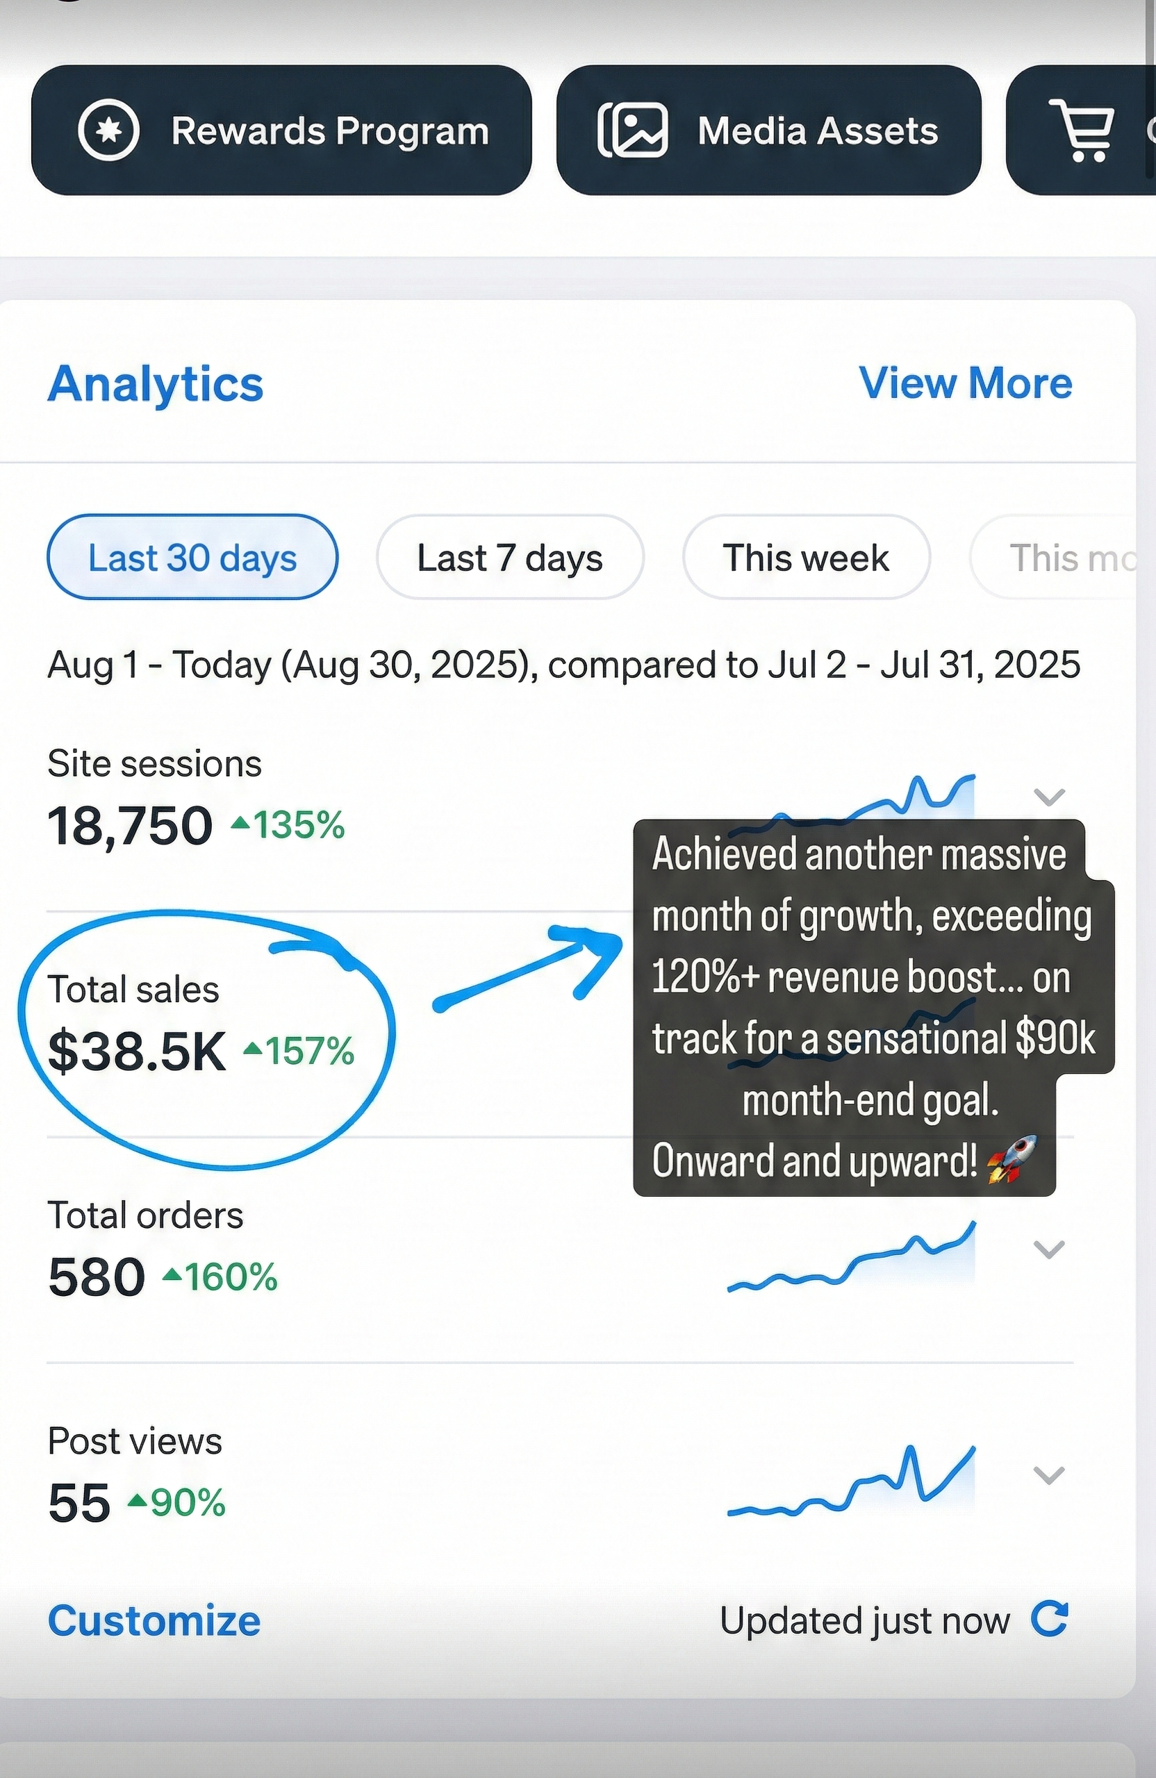Expand the Total orders chevron
Screen dimensions: 1156x1778
pyautogui.click(x=1048, y=1249)
